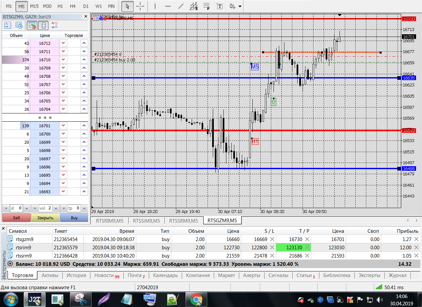Click the red Sell button
Screen dimensions: 422x307
click(16, 218)
